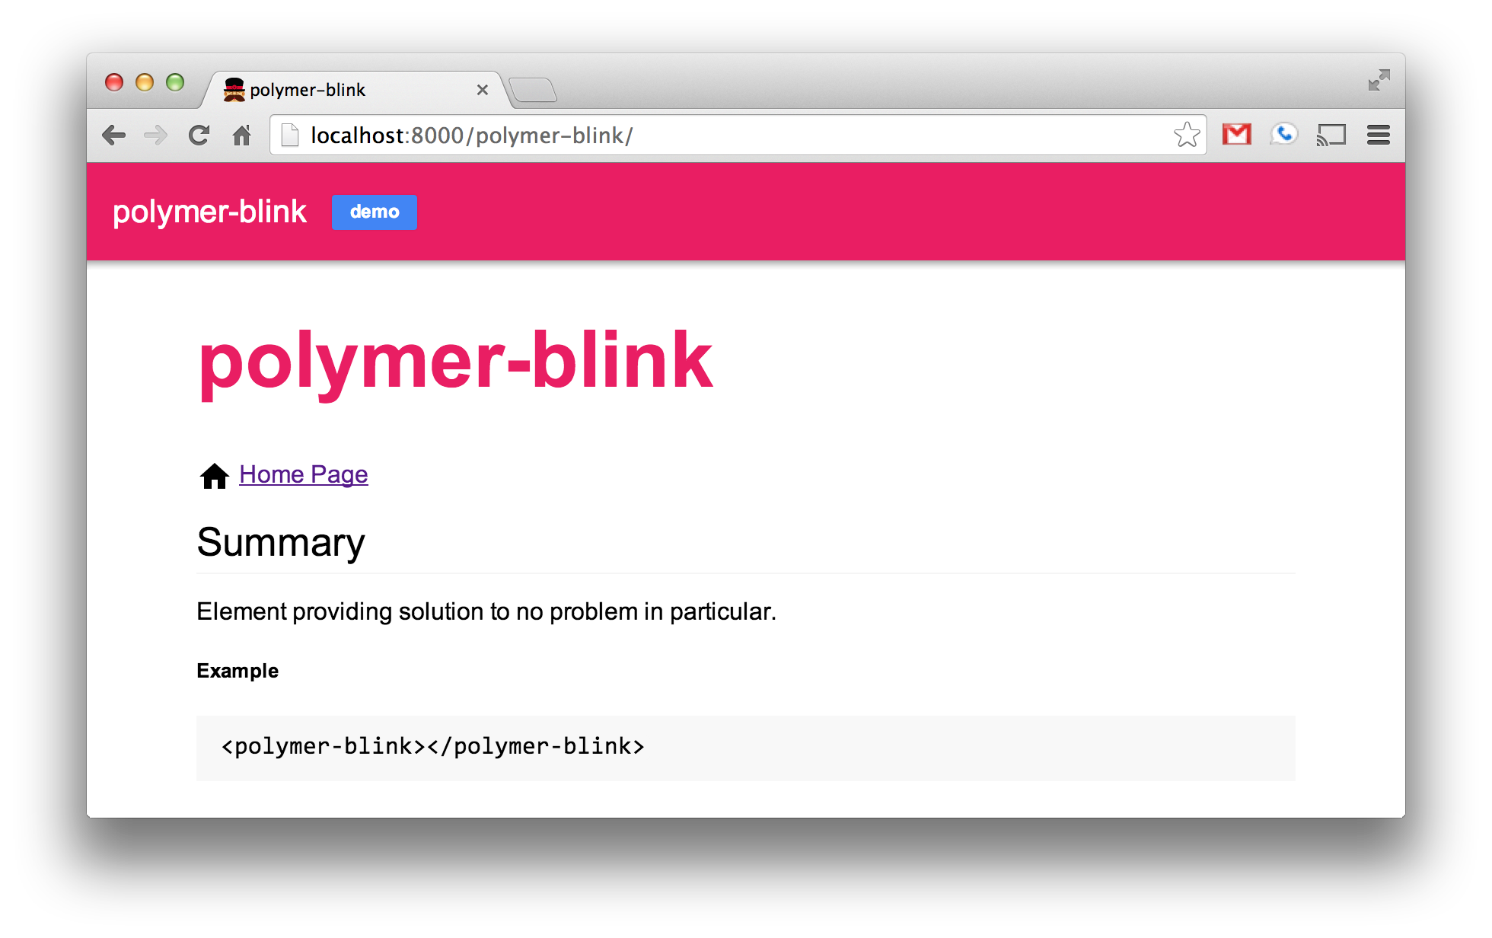Open the Chrome hamburger menu
This screenshot has width=1492, height=938.
(x=1378, y=136)
